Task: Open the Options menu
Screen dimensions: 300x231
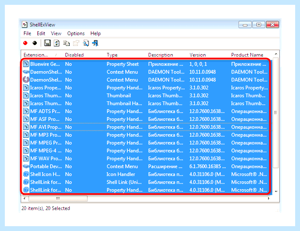Action: point(76,33)
